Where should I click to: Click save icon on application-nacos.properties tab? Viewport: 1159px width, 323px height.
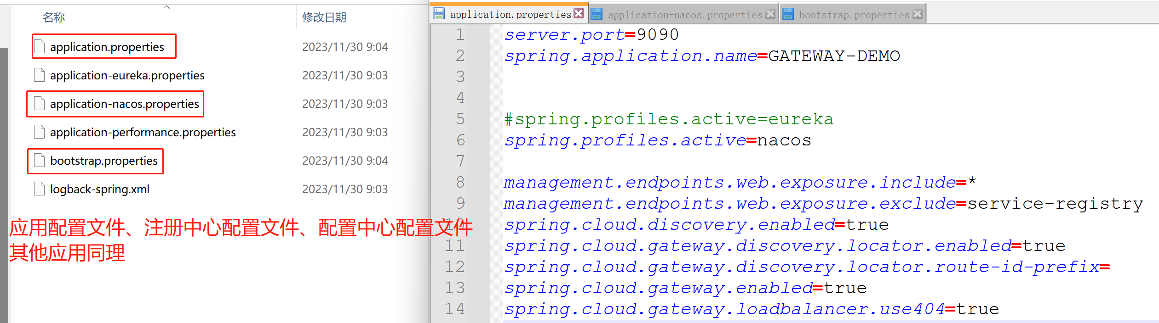[x=597, y=14]
